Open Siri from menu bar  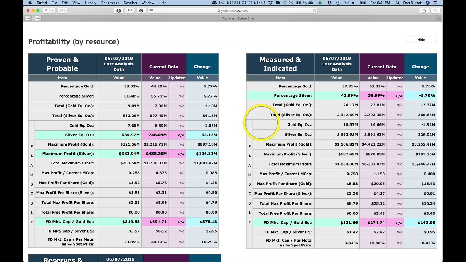[427, 3]
